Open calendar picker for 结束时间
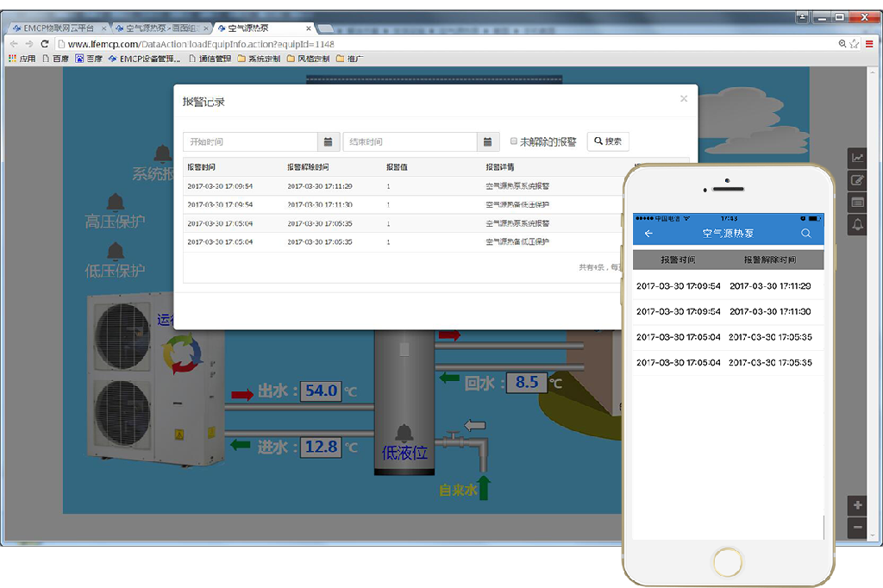The height and width of the screenshot is (588, 883). (488, 142)
